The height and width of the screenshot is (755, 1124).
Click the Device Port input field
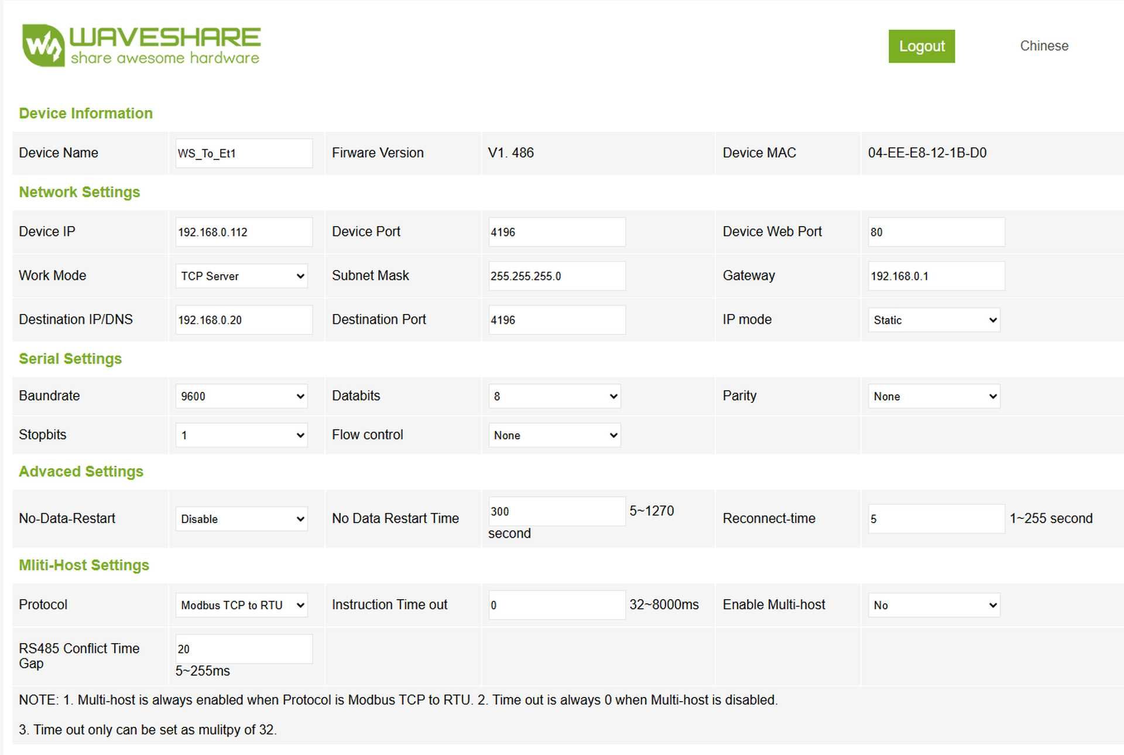coord(557,232)
